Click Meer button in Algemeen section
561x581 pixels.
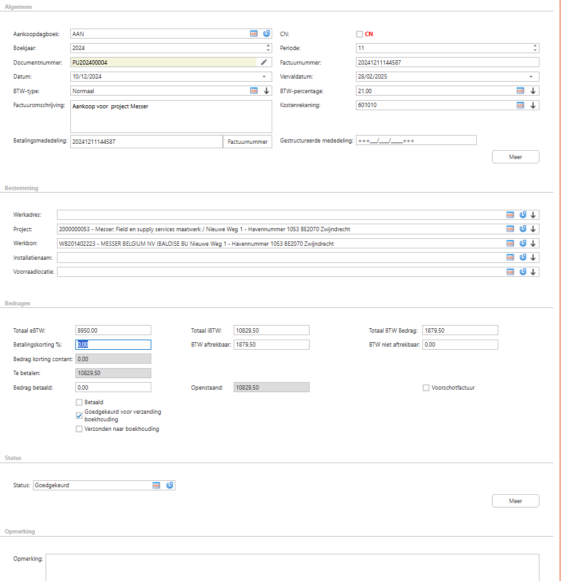click(515, 156)
